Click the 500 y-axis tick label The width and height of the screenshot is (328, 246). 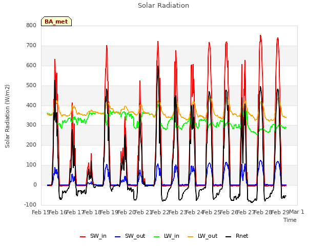click(x=31, y=86)
